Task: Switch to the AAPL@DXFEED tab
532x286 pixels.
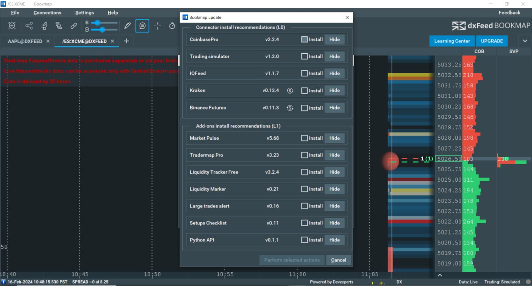Action: (x=24, y=42)
